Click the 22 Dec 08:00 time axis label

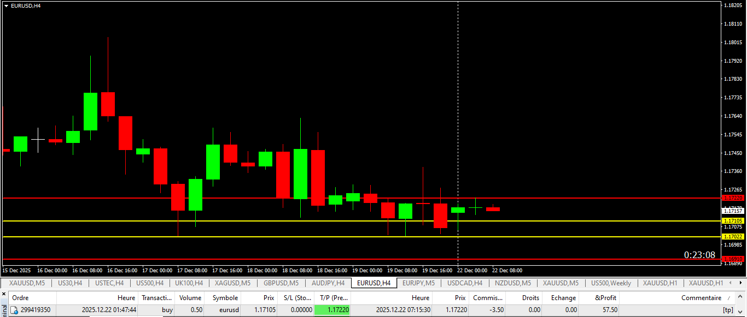pyautogui.click(x=507, y=270)
